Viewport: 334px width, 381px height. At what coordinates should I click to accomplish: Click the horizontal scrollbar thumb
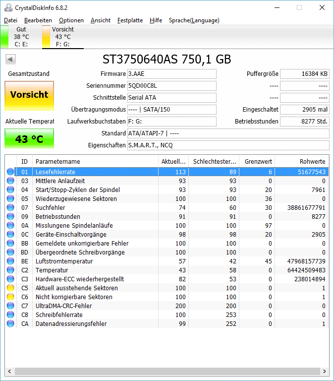pos(167,371)
